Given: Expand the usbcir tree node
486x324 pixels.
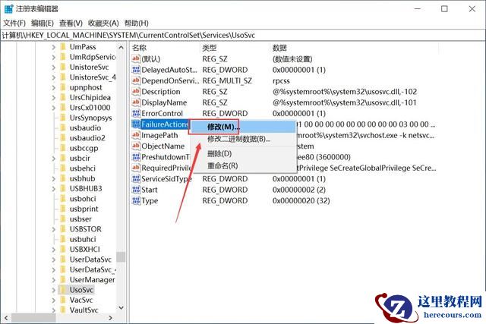Looking at the screenshot, I should click(54, 159).
